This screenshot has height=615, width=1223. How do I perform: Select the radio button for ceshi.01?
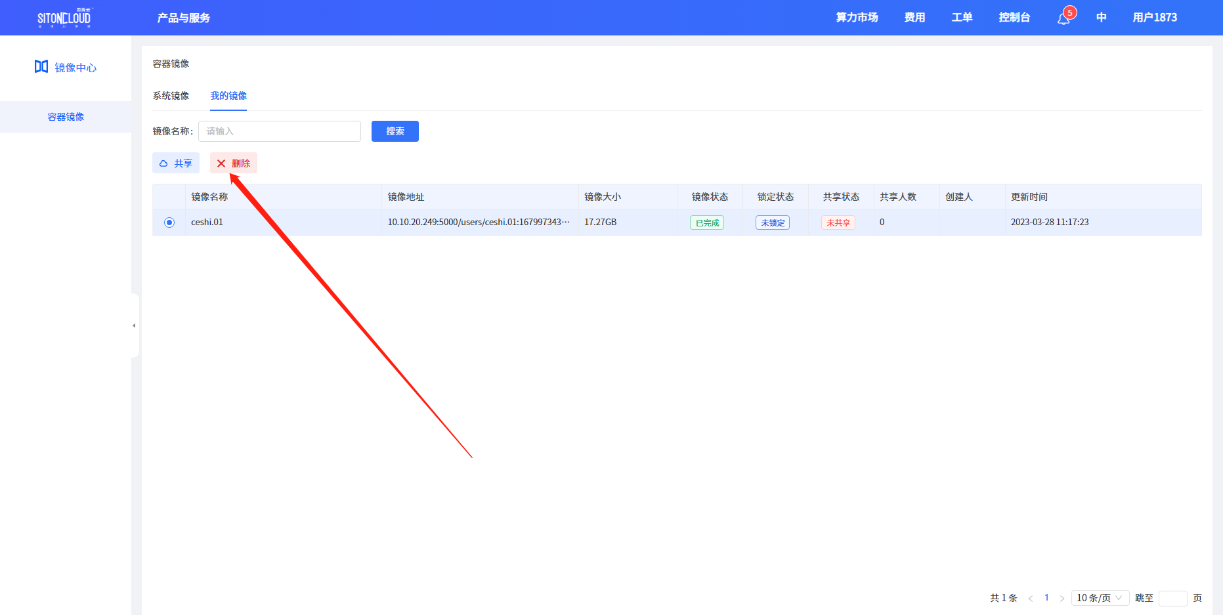pyautogui.click(x=169, y=223)
